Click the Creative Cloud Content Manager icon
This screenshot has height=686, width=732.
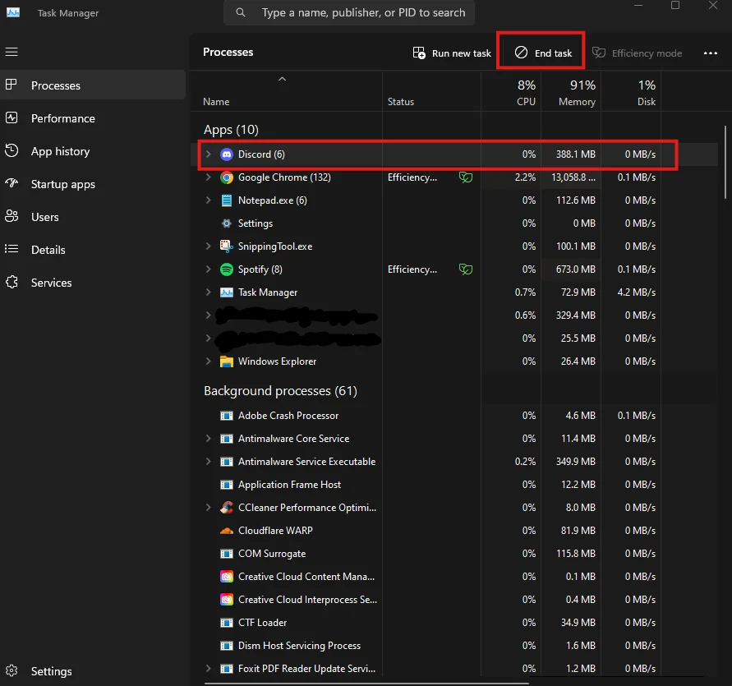[227, 577]
